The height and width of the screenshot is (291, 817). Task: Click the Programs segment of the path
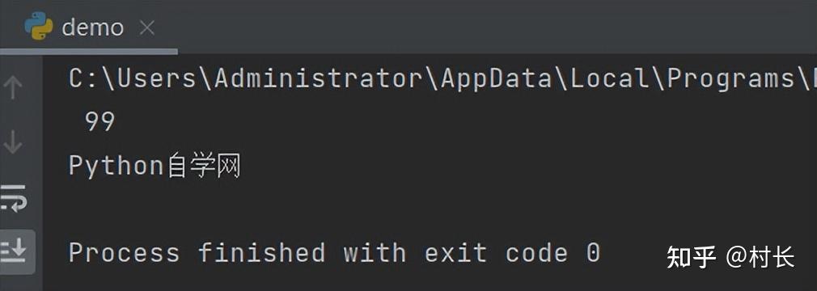(730, 78)
